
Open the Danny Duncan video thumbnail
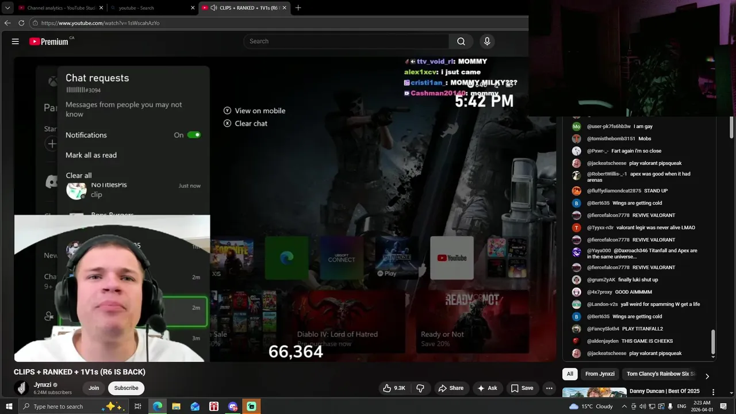click(595, 393)
